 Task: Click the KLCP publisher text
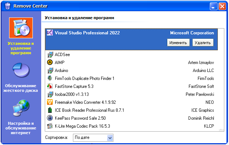tap(209, 126)
